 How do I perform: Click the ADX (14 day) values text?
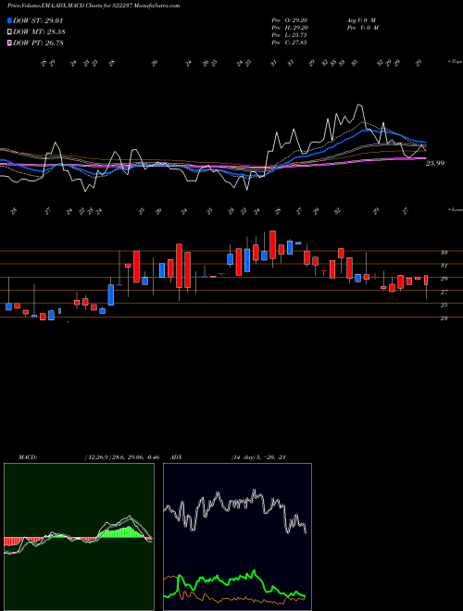(x=258, y=457)
